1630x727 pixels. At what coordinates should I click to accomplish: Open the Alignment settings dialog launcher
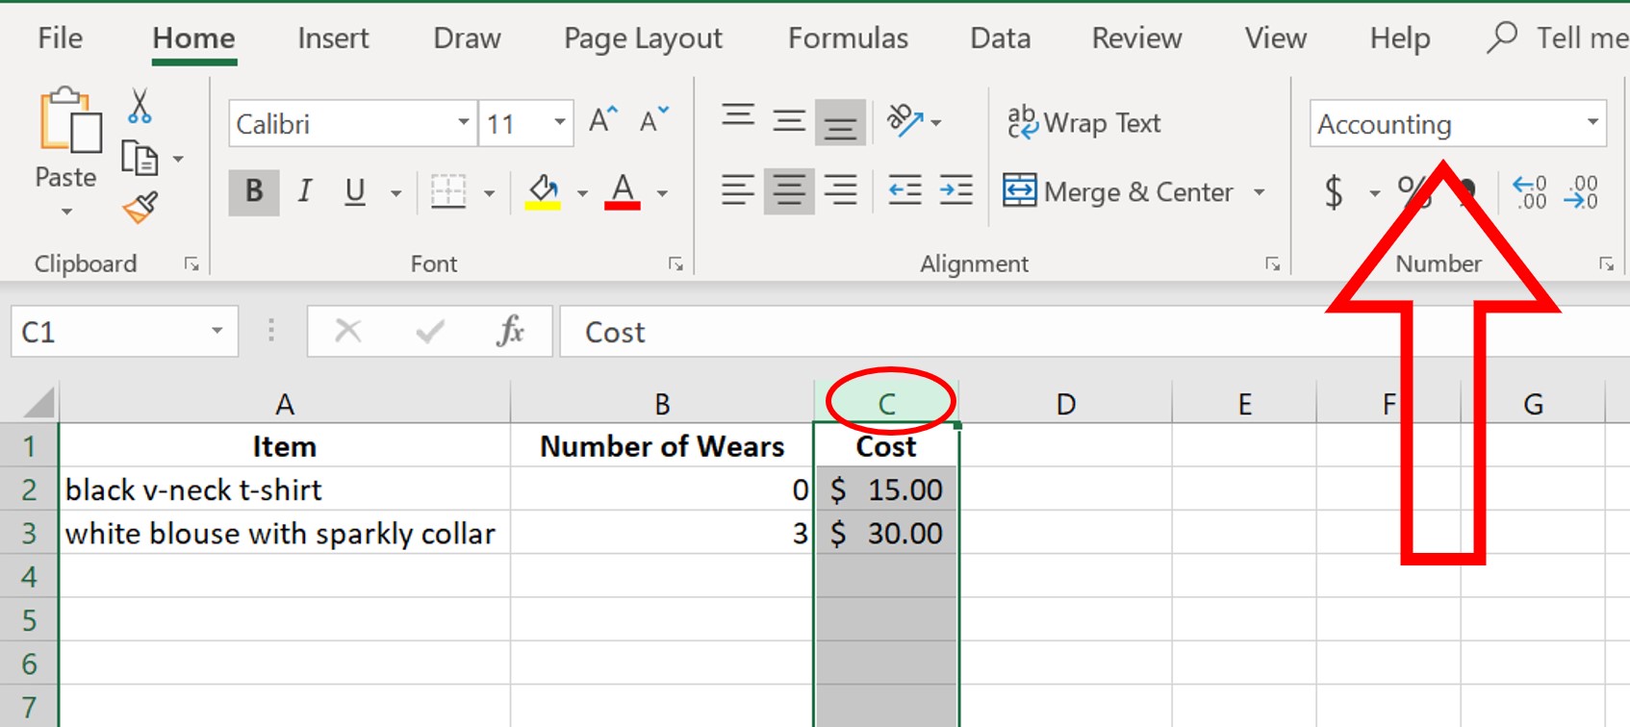tap(1273, 263)
